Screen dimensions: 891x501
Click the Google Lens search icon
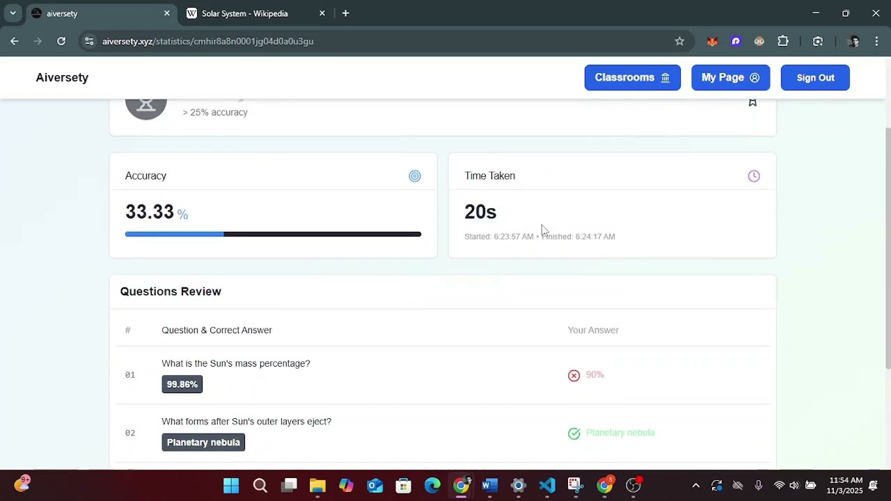pos(818,41)
